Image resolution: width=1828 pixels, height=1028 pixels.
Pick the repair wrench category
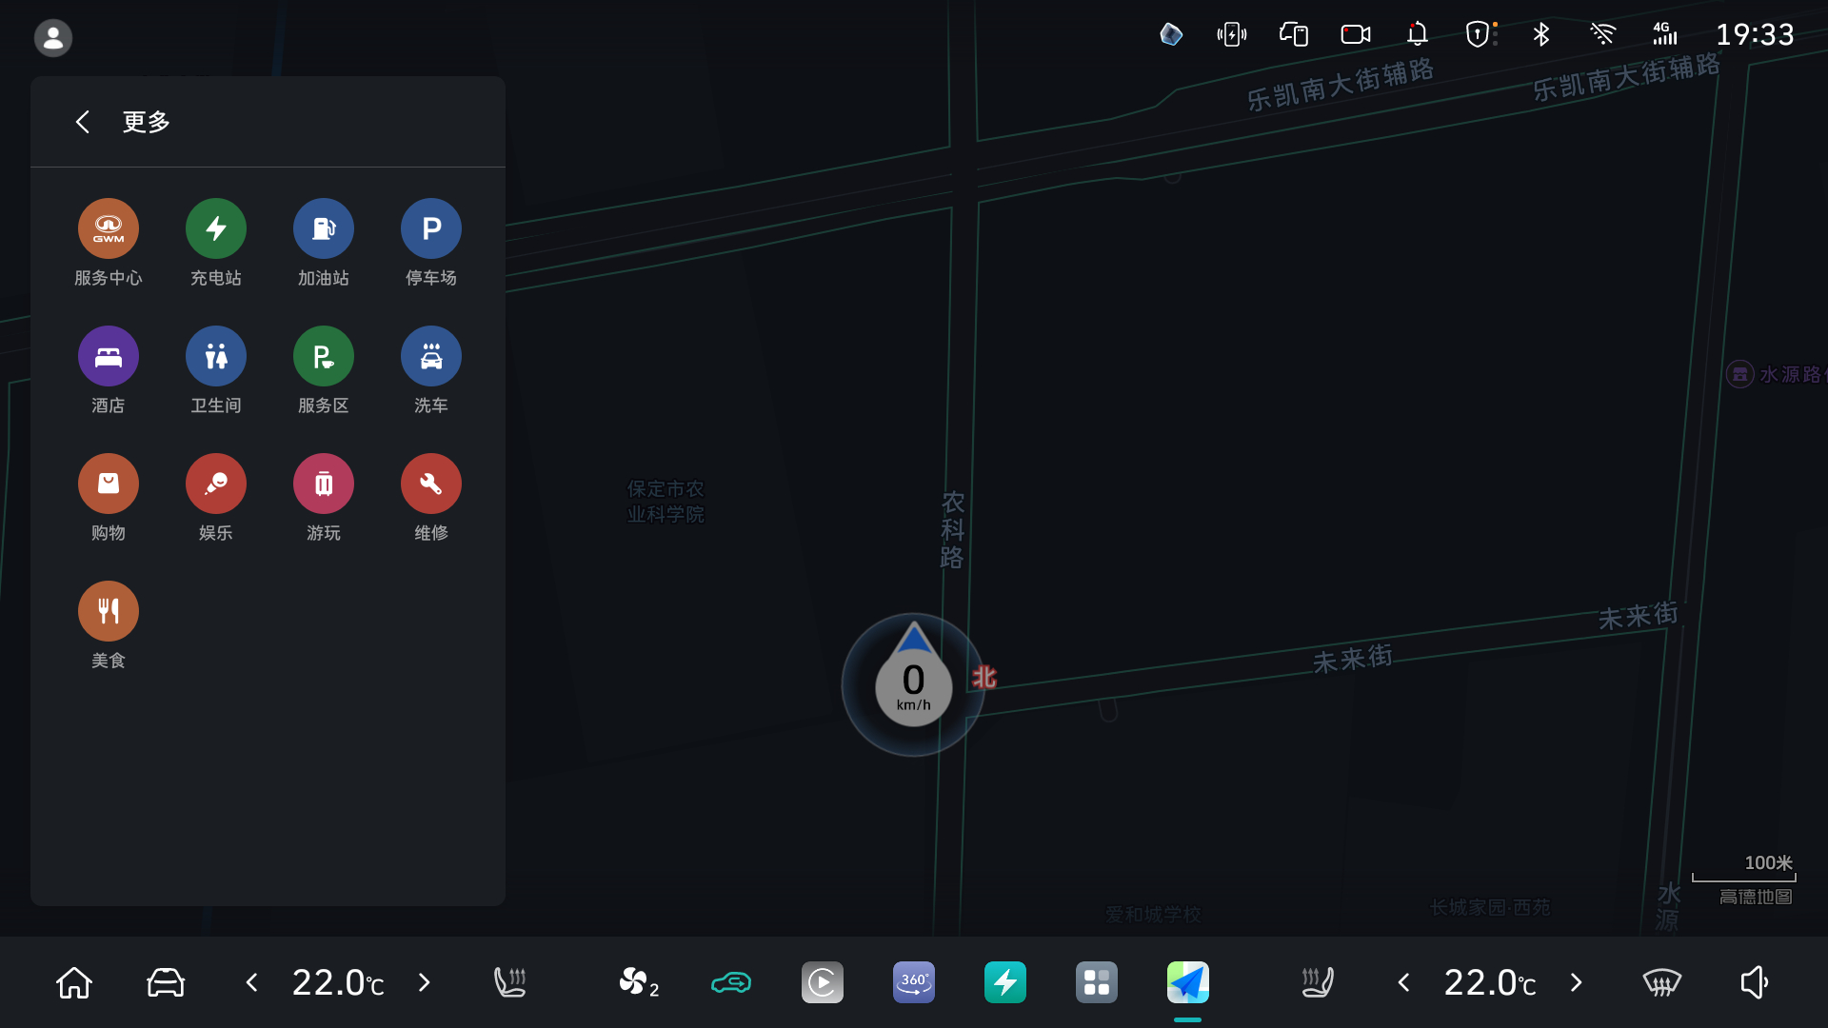[x=431, y=484]
